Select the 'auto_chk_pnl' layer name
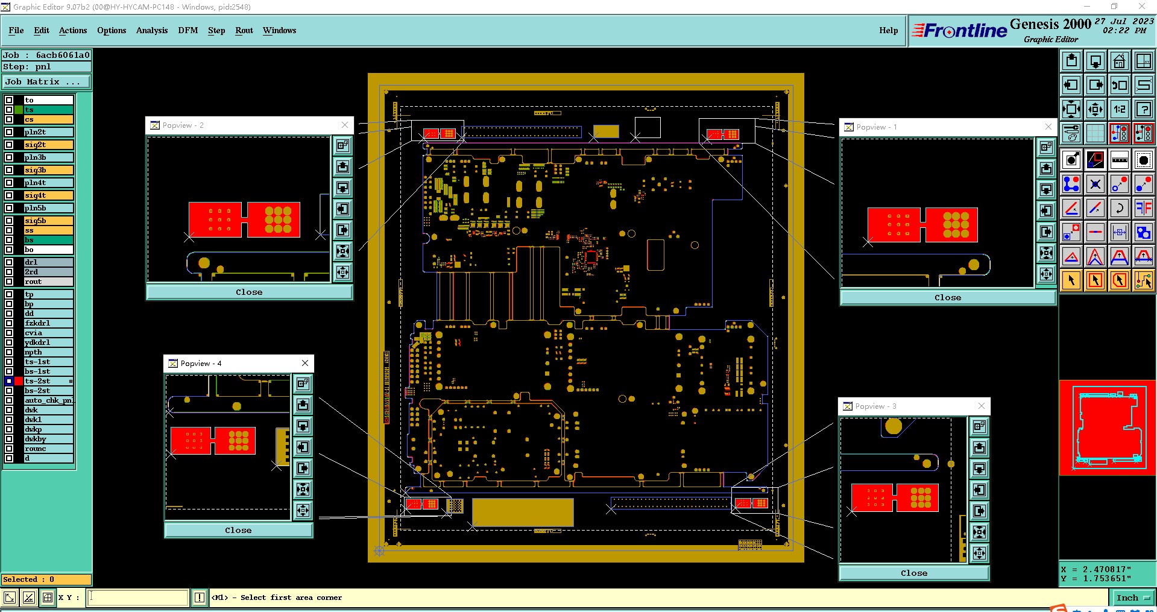 [x=48, y=400]
